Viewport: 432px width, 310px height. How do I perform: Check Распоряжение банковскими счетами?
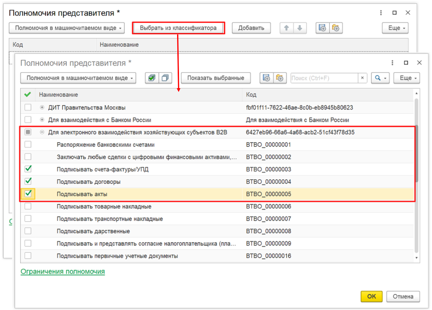click(28, 144)
